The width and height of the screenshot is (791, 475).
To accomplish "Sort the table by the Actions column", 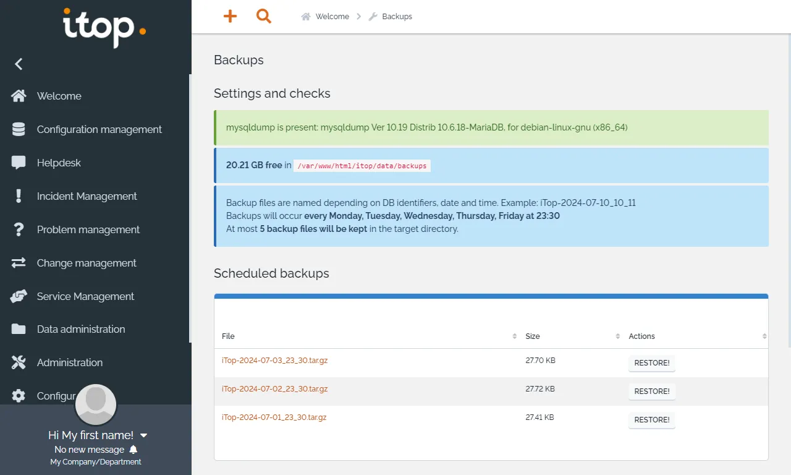I will coord(695,336).
